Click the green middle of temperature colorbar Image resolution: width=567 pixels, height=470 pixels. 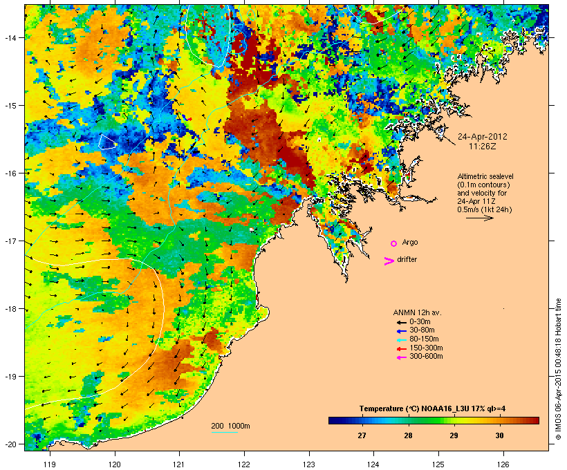coord(434,420)
